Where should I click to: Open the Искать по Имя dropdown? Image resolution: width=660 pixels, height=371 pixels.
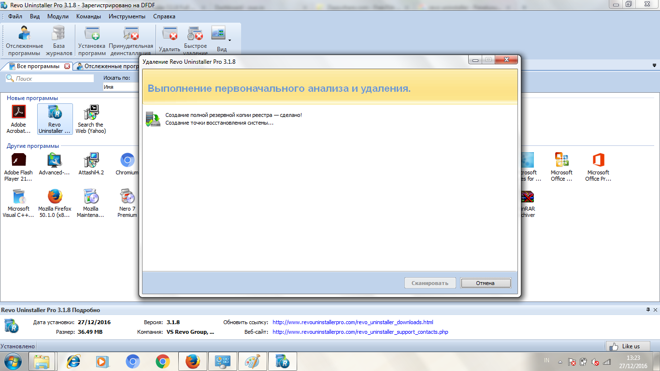[x=121, y=87]
